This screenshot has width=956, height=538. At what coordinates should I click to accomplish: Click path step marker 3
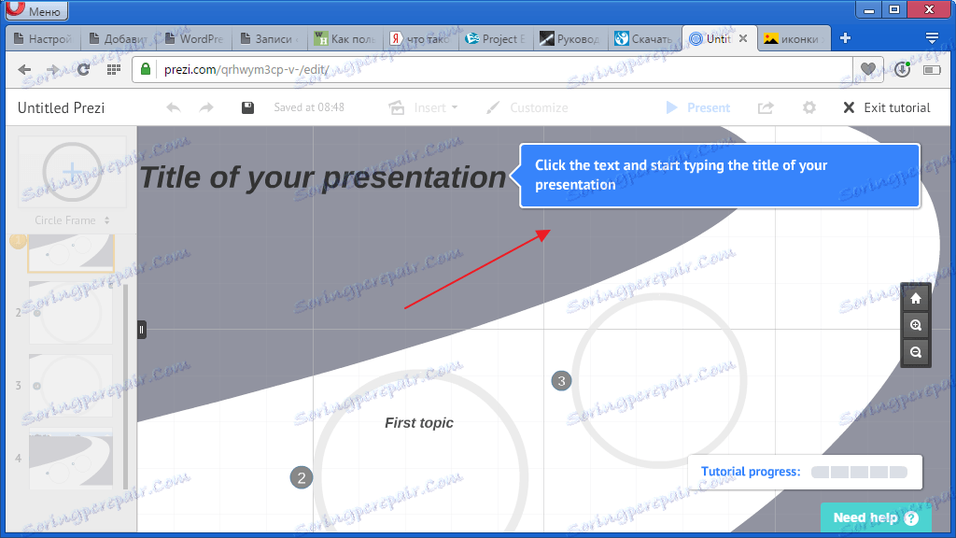(561, 381)
